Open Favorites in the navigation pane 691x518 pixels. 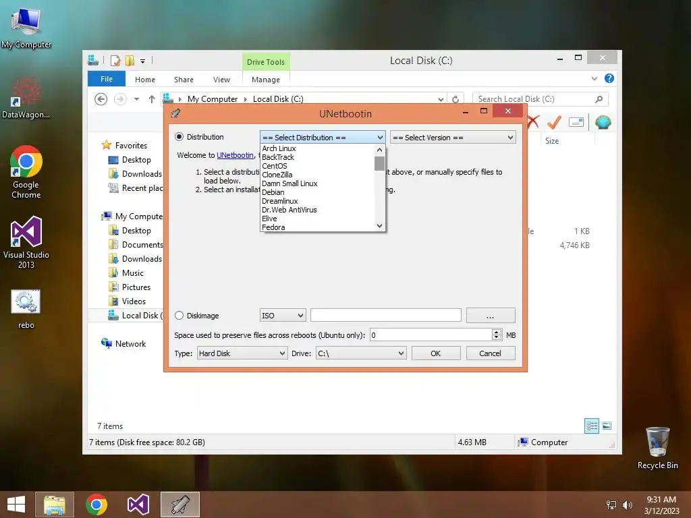pos(131,146)
